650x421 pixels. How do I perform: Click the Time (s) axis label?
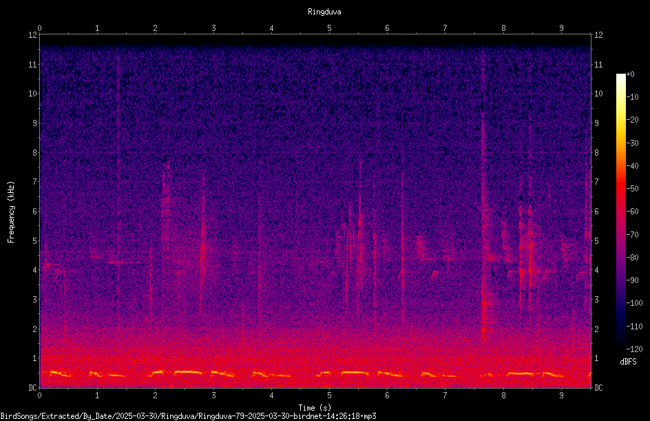pyautogui.click(x=315, y=408)
